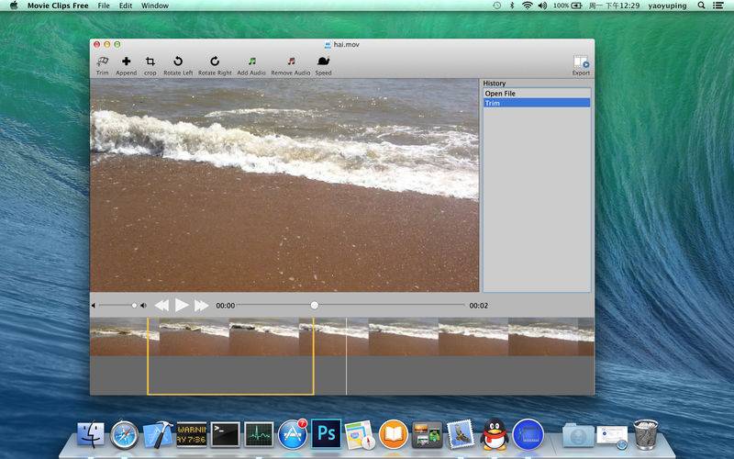The image size is (734, 459).
Task: Rotate the video right
Action: [x=215, y=65]
